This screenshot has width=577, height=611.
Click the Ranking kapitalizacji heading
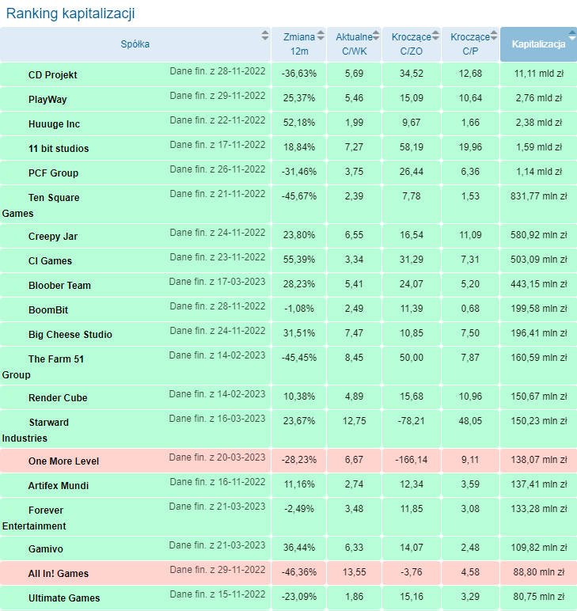[x=70, y=13]
